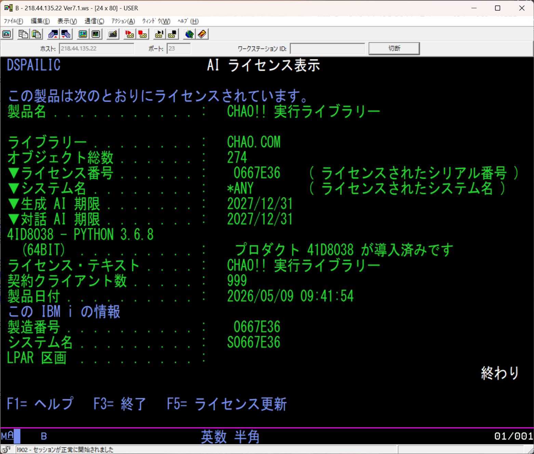Click the F3= 終了 function key text
Screen dimensions: 534x454
(x=120, y=404)
